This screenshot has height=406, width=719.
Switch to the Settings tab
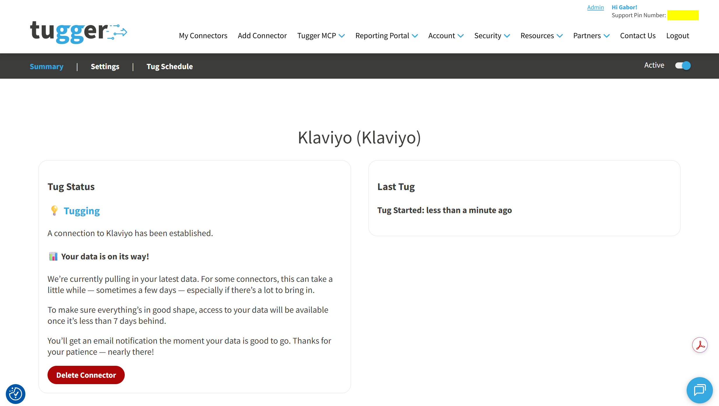point(105,66)
